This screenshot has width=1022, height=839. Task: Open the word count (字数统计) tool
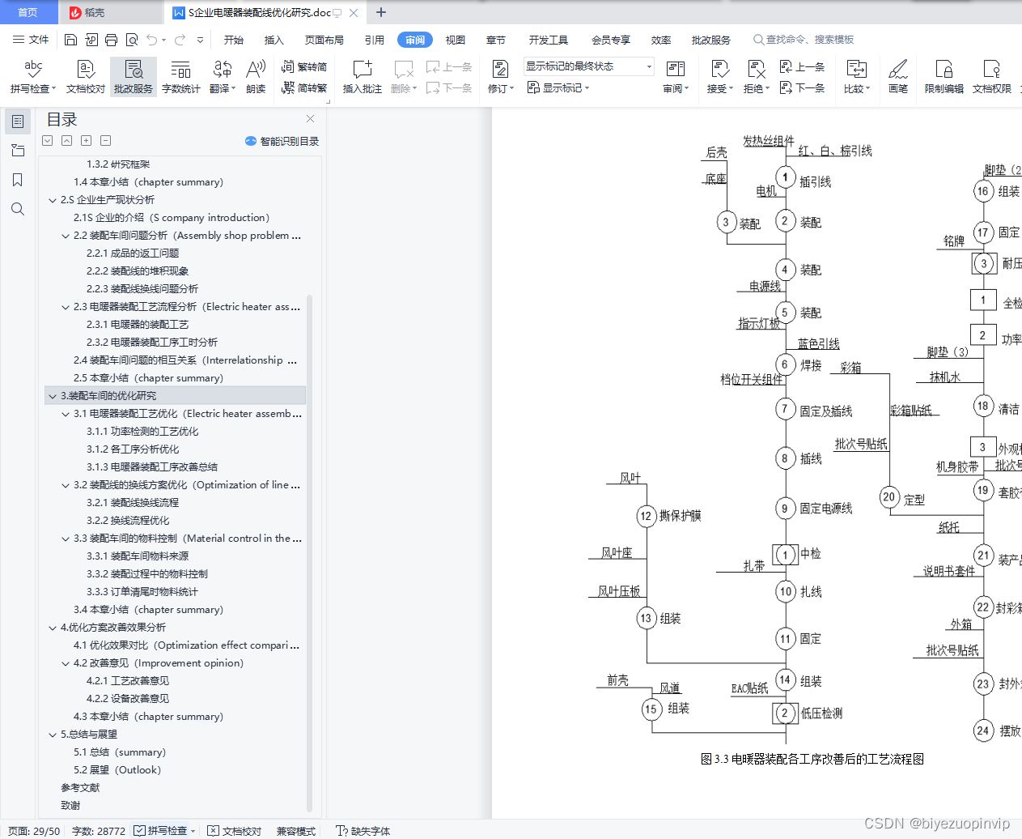(181, 77)
